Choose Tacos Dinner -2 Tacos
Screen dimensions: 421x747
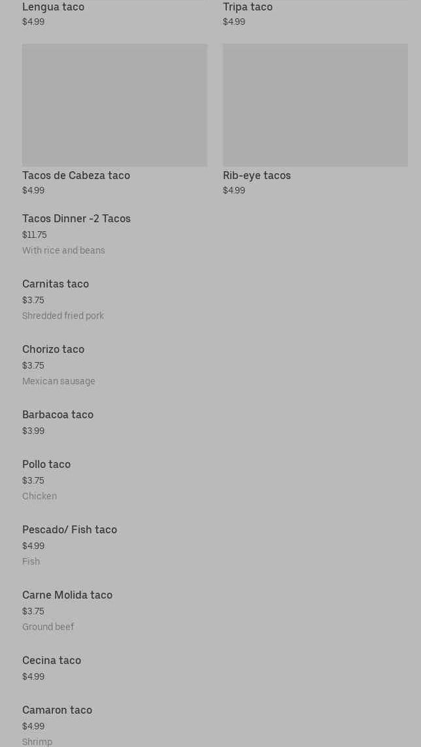pos(76,219)
